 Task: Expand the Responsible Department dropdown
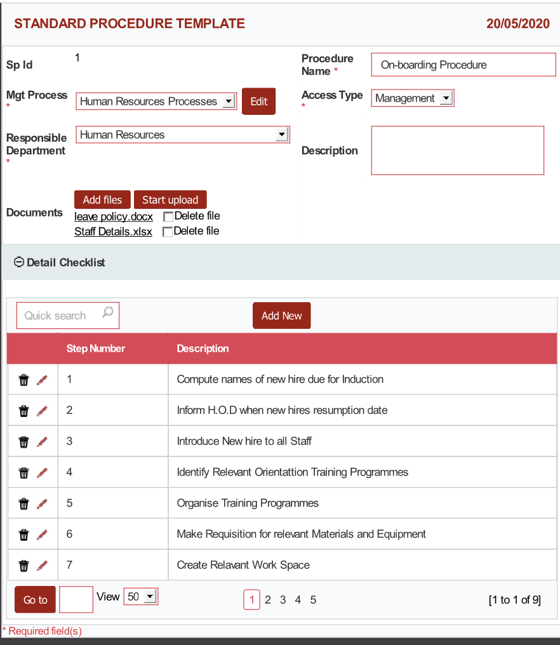click(x=281, y=135)
